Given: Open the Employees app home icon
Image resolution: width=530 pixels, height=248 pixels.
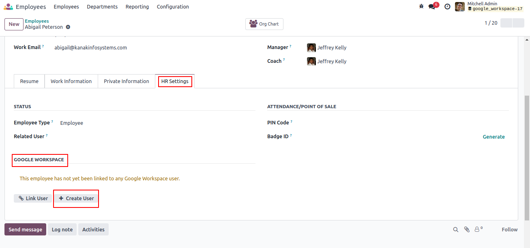Looking at the screenshot, I should point(8,6).
